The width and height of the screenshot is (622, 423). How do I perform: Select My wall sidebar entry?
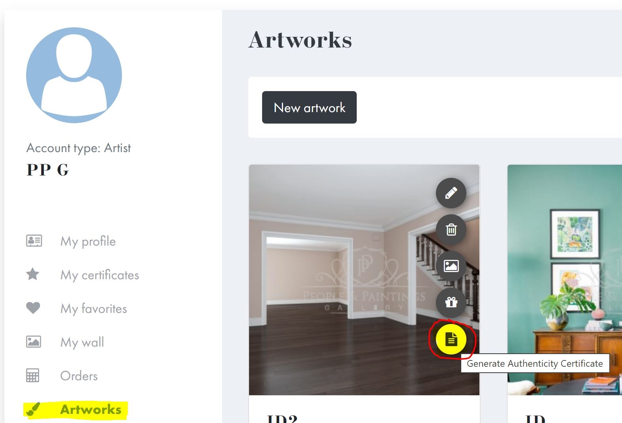tap(82, 342)
